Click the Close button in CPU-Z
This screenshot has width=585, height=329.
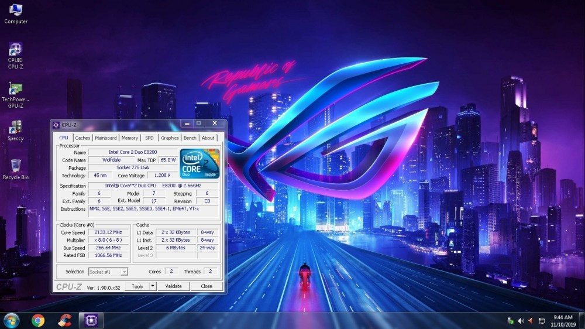[x=207, y=286]
